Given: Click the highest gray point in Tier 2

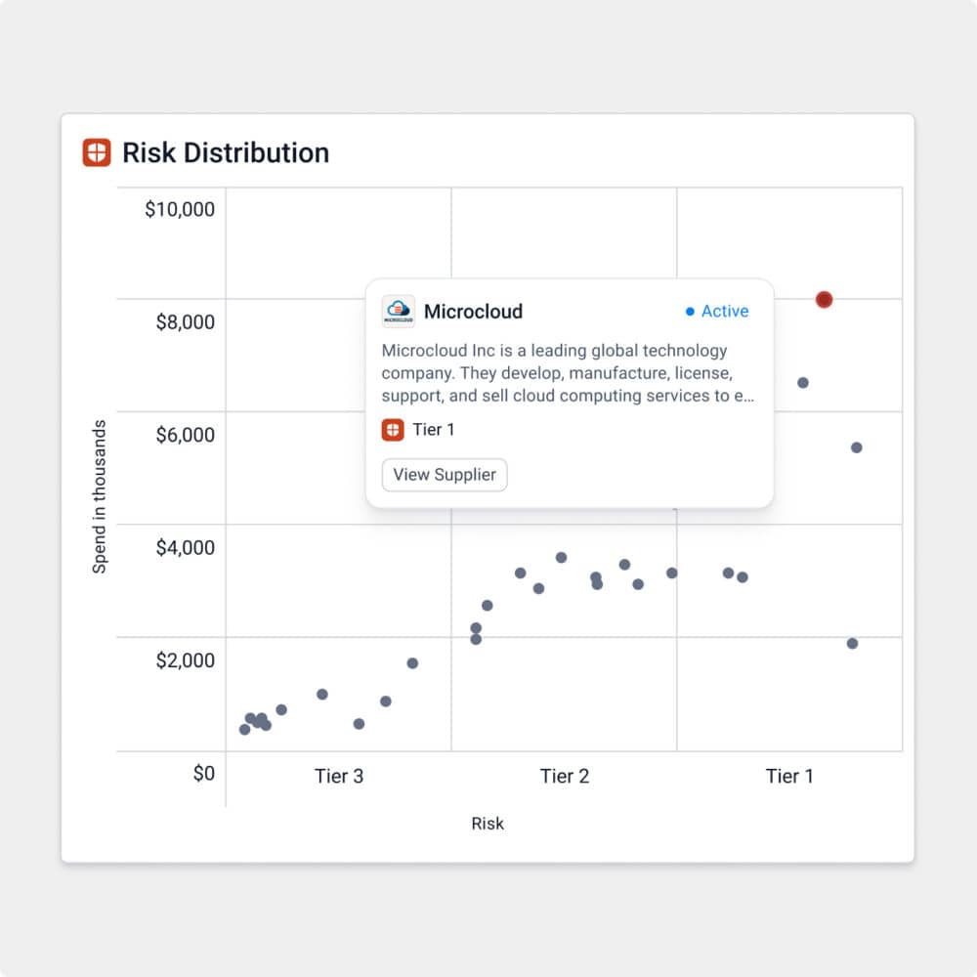Looking at the screenshot, I should pos(562,558).
